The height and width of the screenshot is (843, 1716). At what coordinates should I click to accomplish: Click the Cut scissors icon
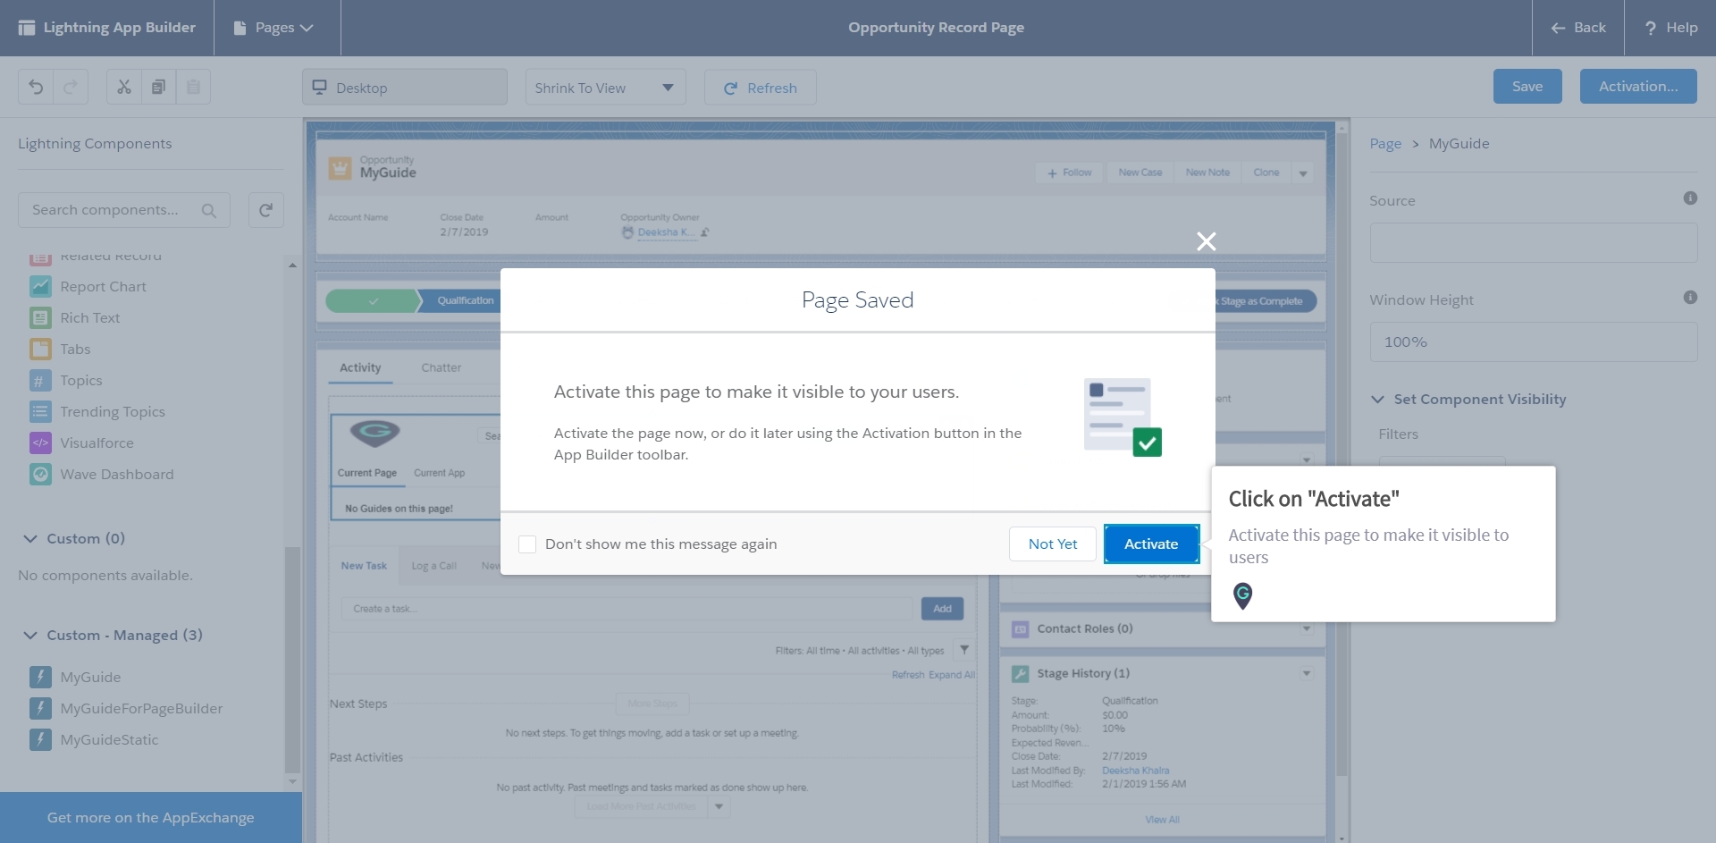(x=124, y=87)
